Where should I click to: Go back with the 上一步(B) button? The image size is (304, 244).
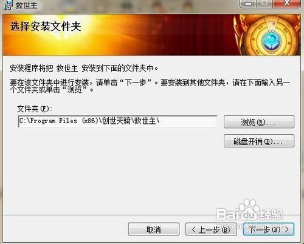click(211, 229)
